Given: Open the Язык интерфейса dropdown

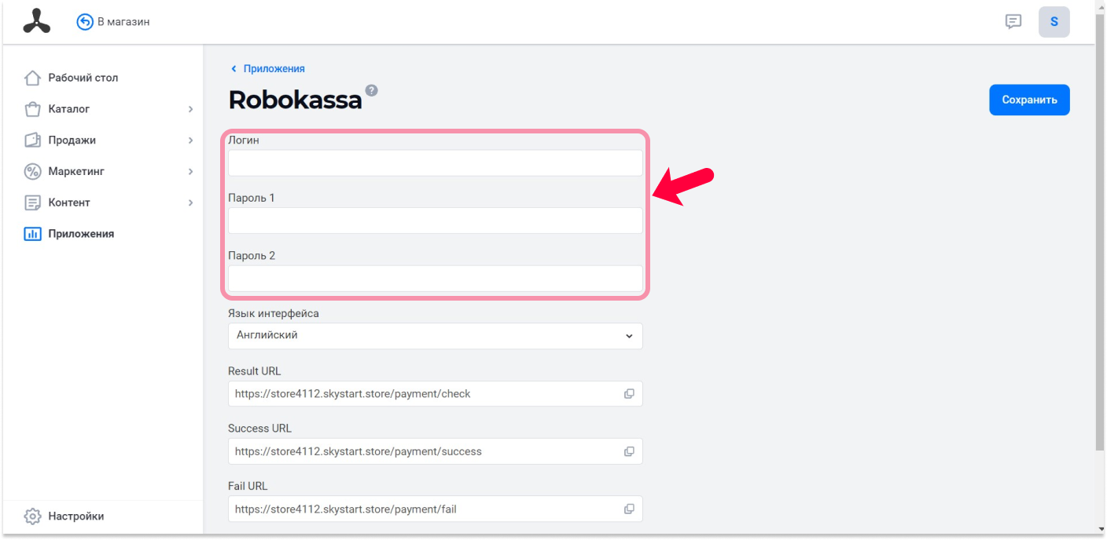Looking at the screenshot, I should coord(436,336).
